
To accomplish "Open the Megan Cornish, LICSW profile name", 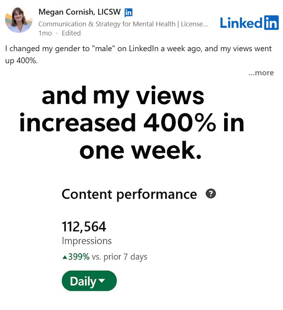I will point(79,12).
